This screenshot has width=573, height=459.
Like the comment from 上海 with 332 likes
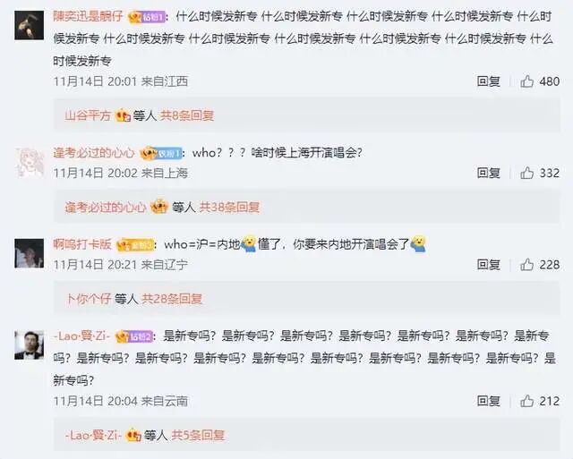click(526, 173)
